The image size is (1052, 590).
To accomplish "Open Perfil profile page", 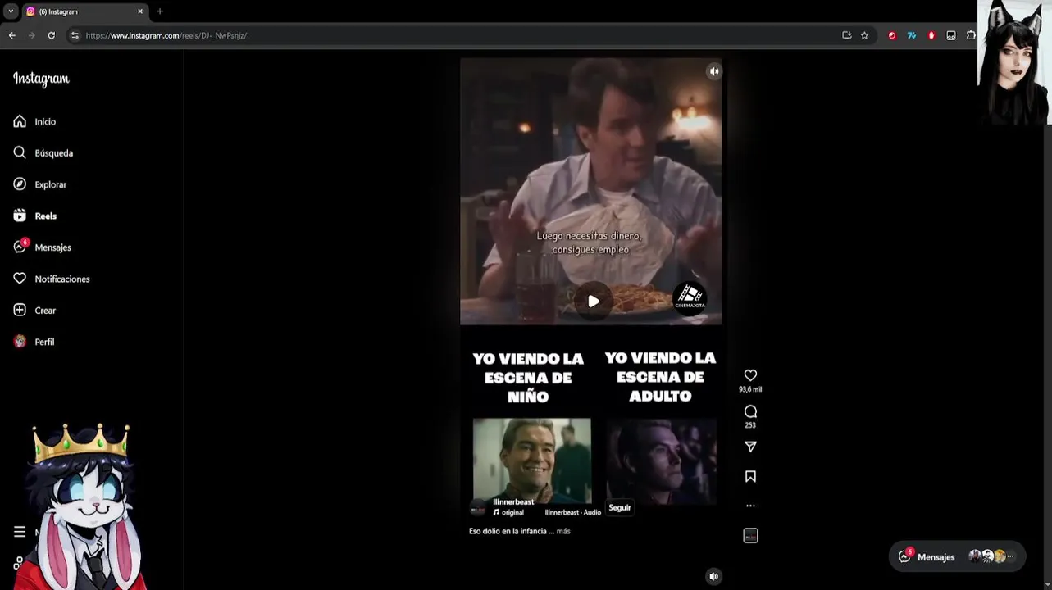I will [x=34, y=342].
